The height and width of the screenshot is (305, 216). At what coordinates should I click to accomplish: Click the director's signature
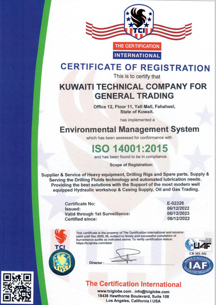(125, 255)
